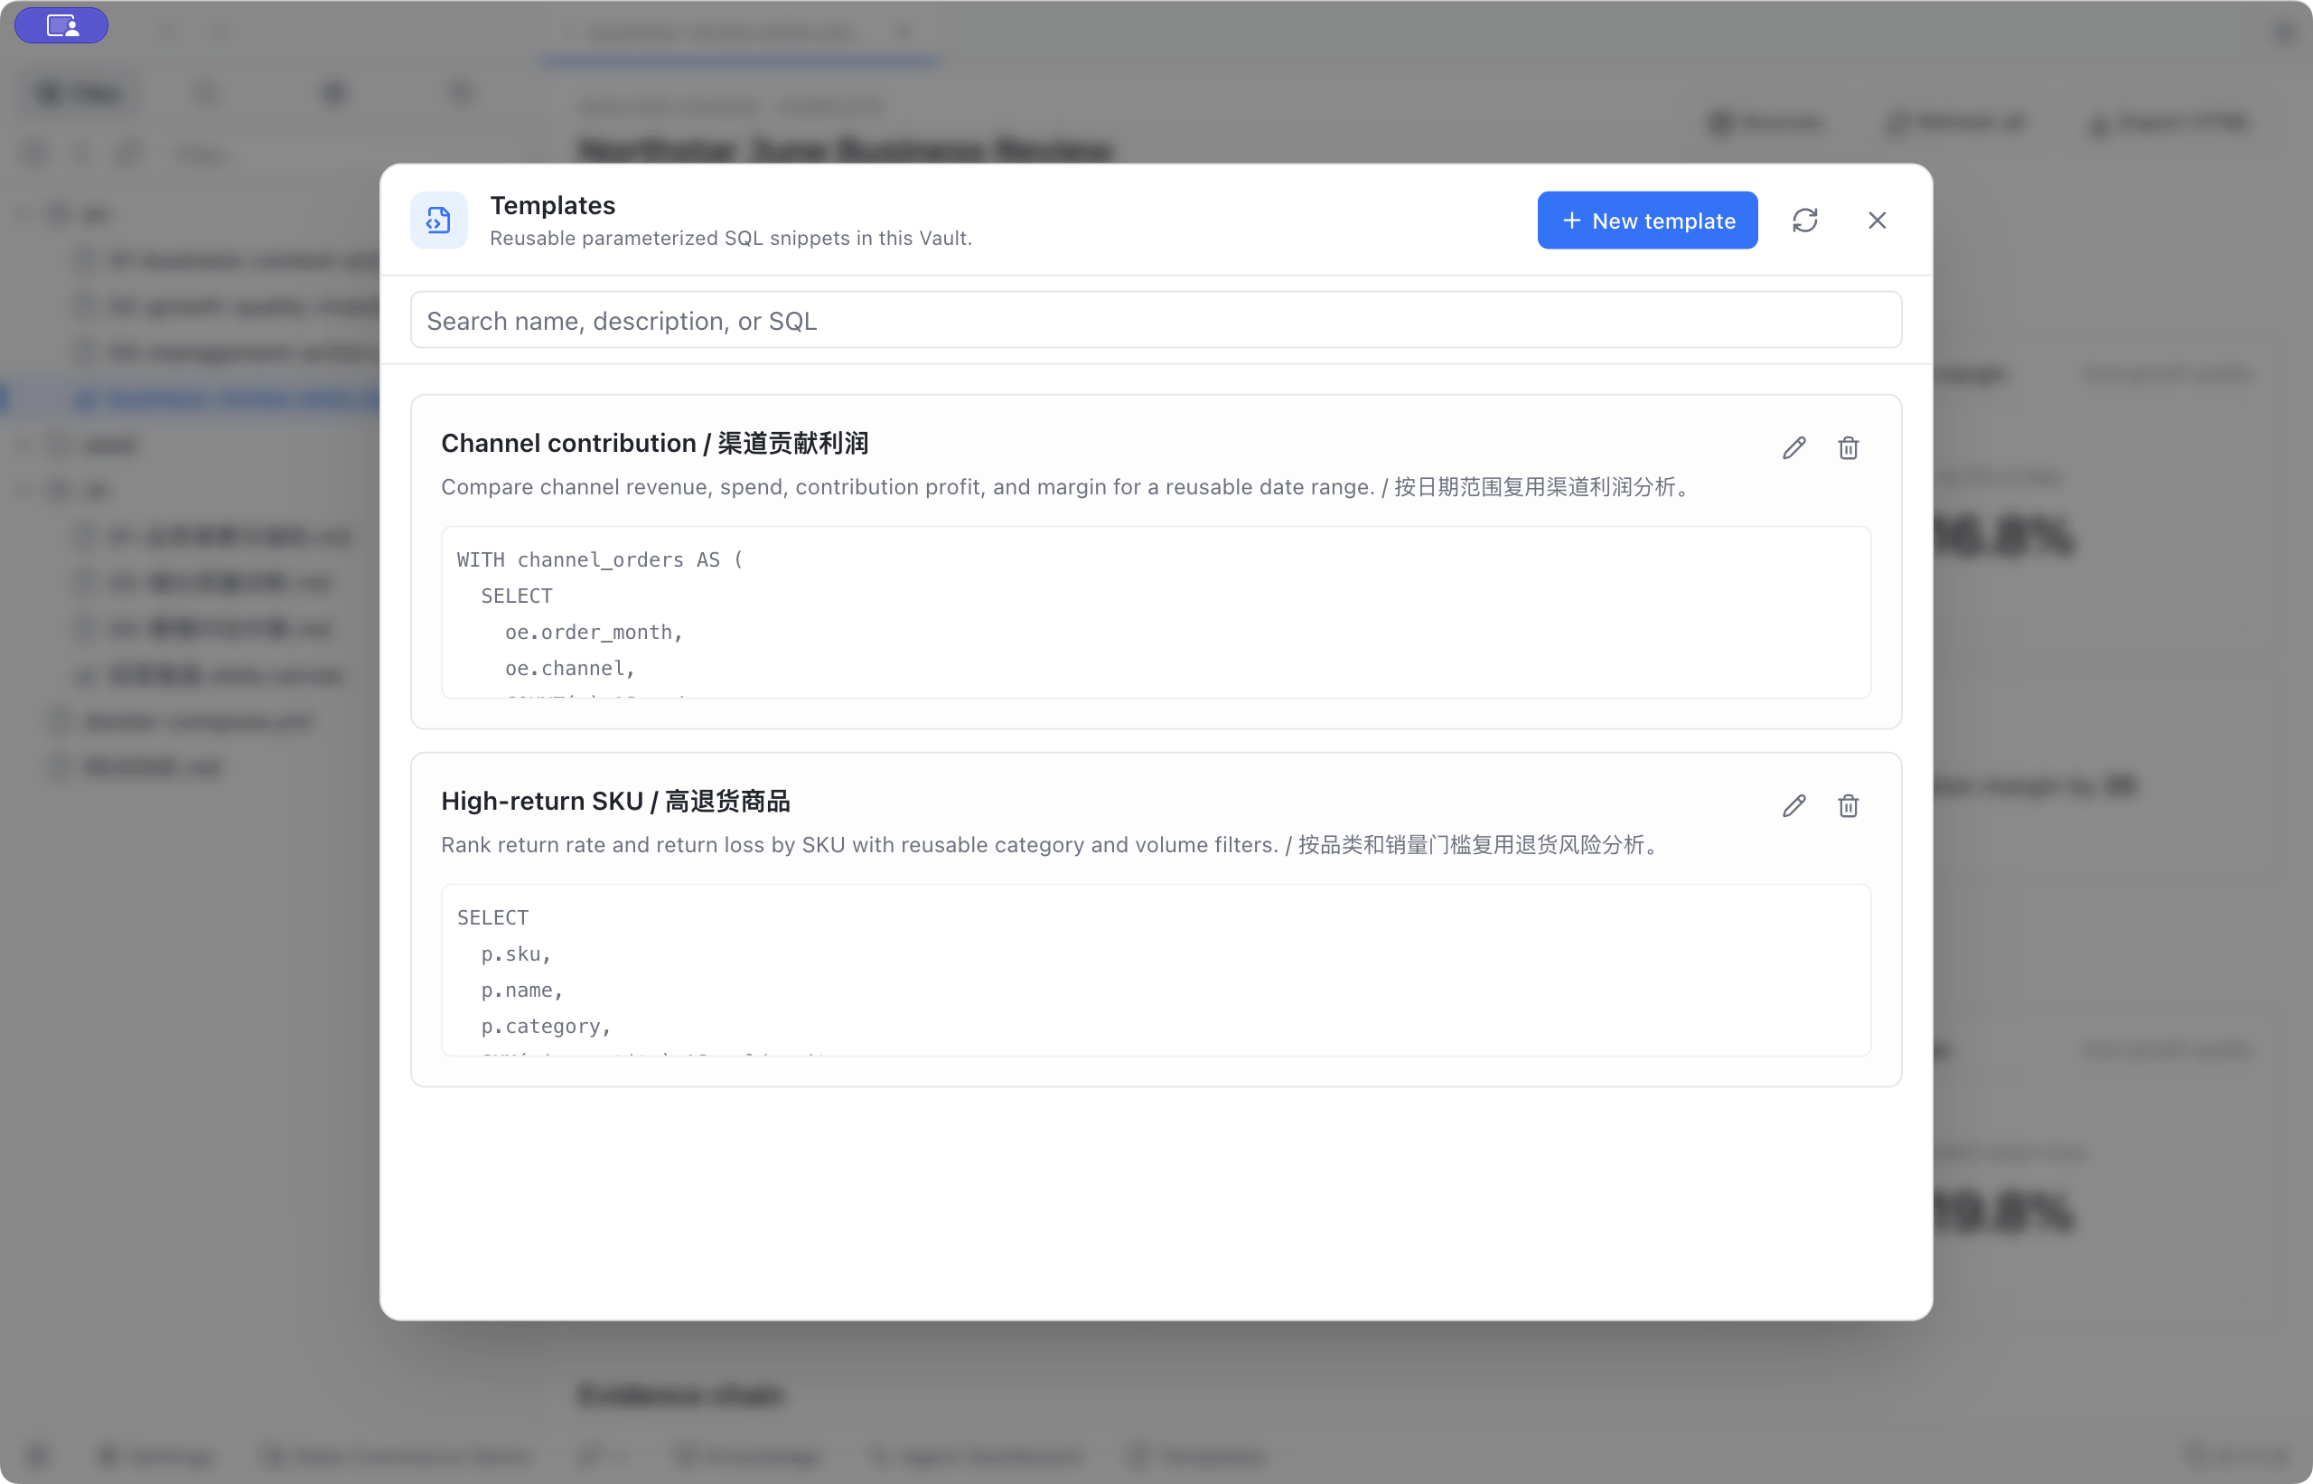This screenshot has width=2313, height=1484.
Task: Delete the Channel contribution template
Action: 1848,448
